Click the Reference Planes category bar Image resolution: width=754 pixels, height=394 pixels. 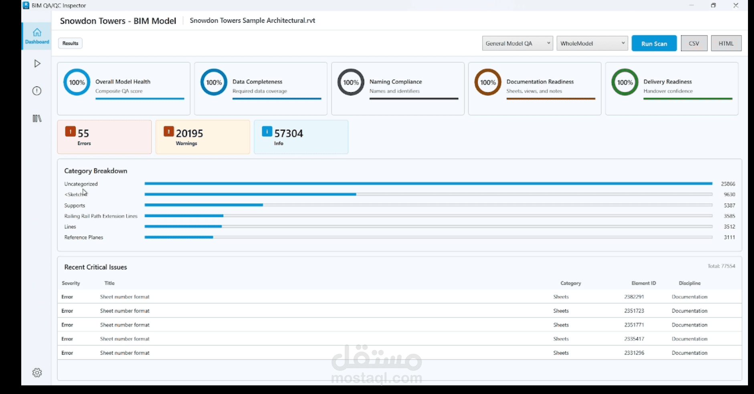point(429,237)
